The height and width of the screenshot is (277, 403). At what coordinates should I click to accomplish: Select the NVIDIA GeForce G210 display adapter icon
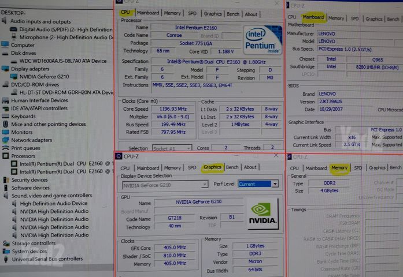click(x=14, y=76)
